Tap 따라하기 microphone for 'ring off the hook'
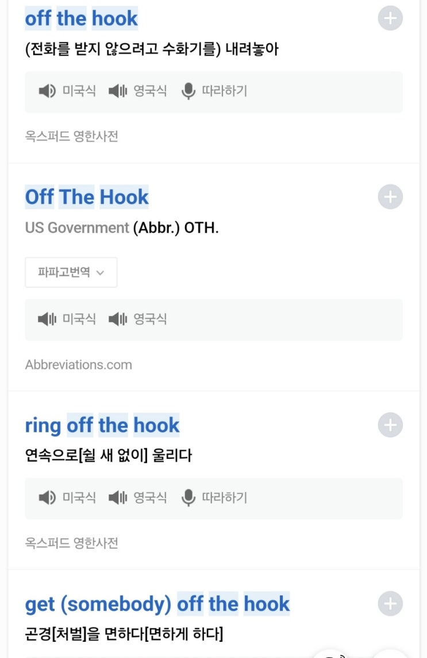 point(214,498)
